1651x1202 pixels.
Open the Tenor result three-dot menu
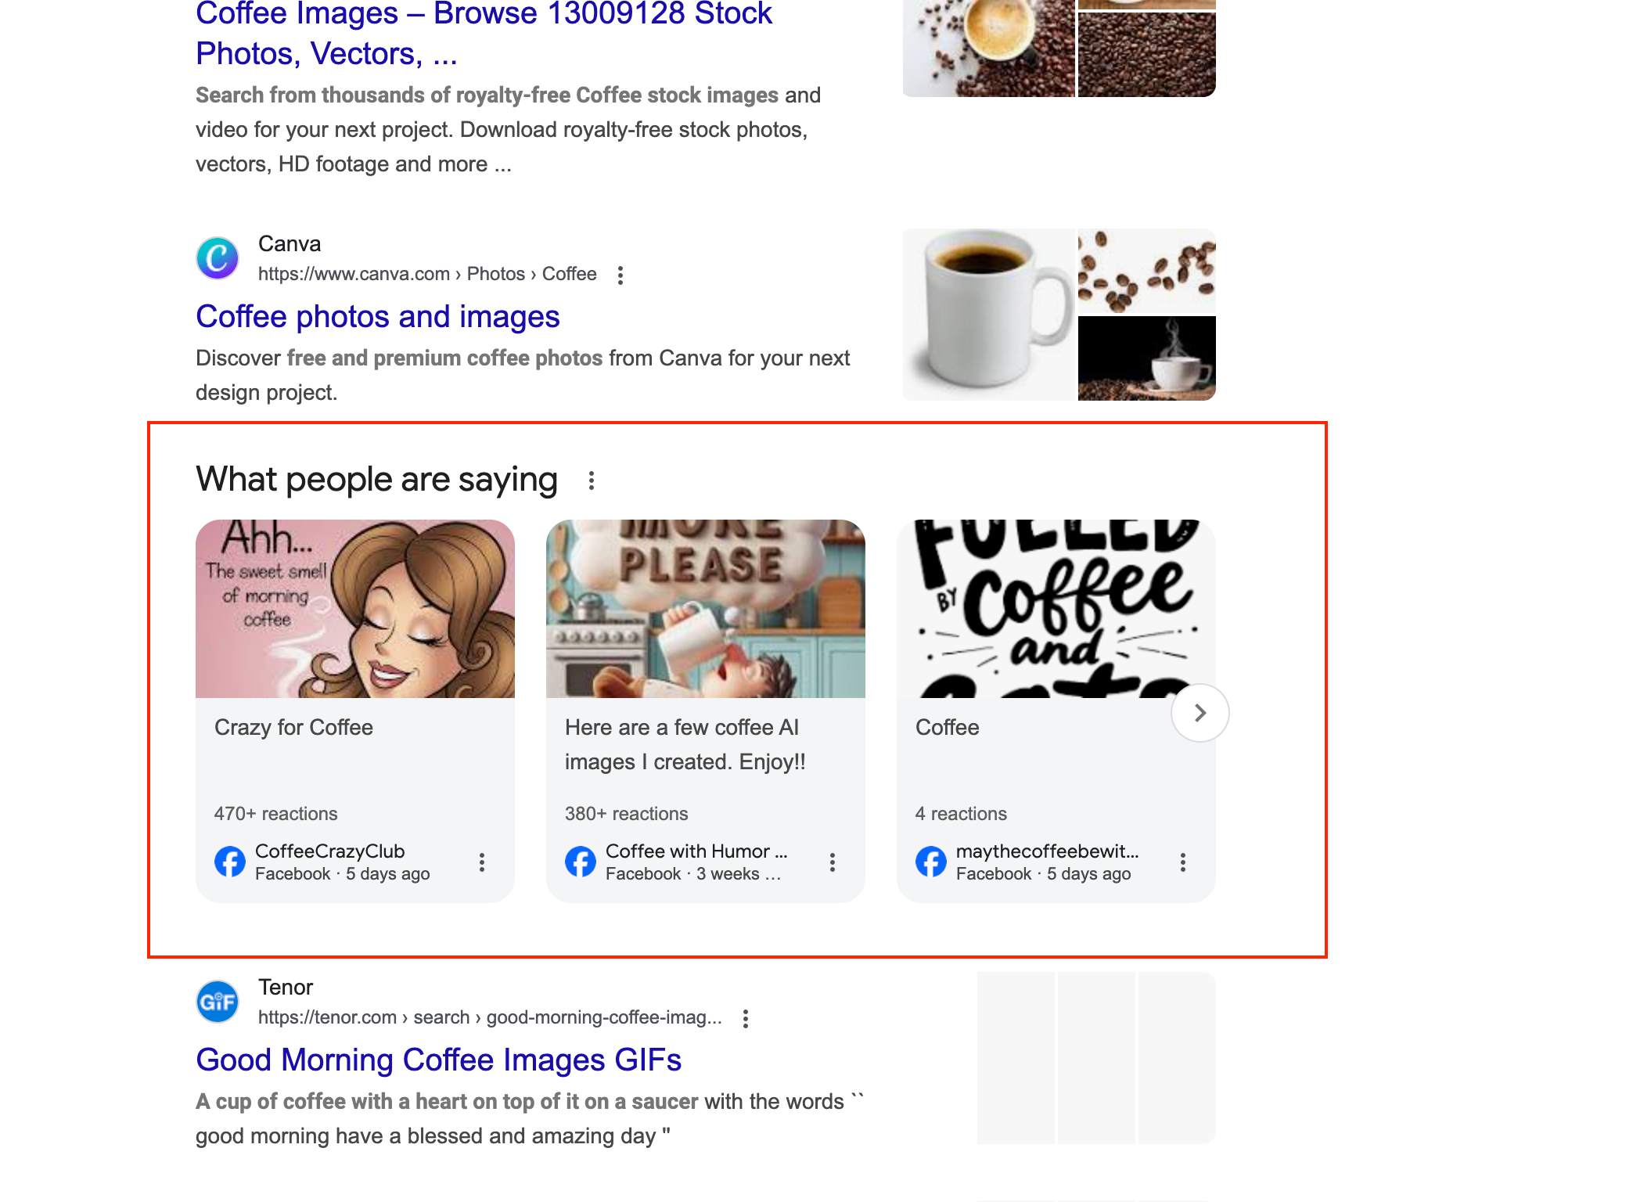[746, 1018]
